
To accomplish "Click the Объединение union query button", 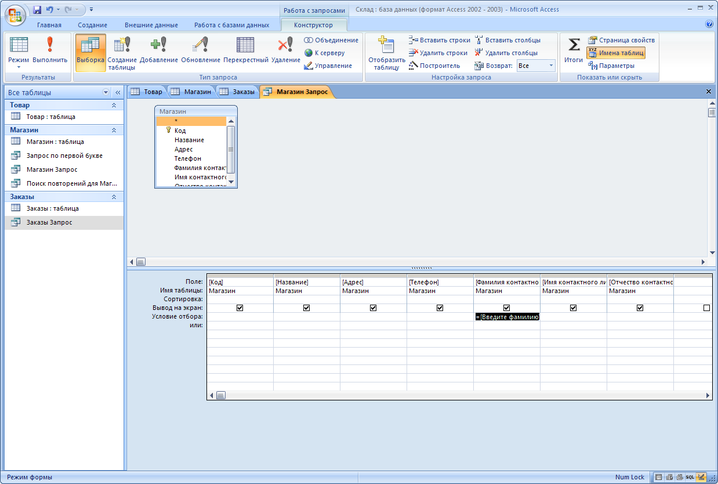I will (331, 40).
